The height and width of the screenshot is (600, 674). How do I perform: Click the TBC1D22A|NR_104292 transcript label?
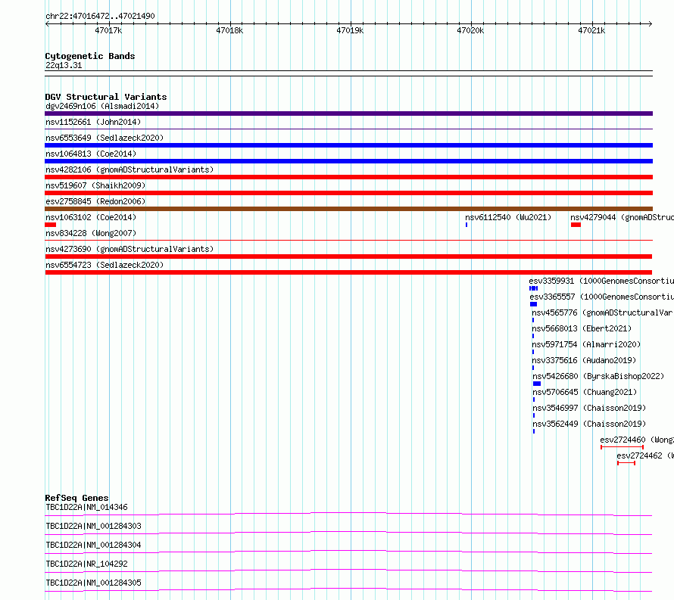click(86, 564)
